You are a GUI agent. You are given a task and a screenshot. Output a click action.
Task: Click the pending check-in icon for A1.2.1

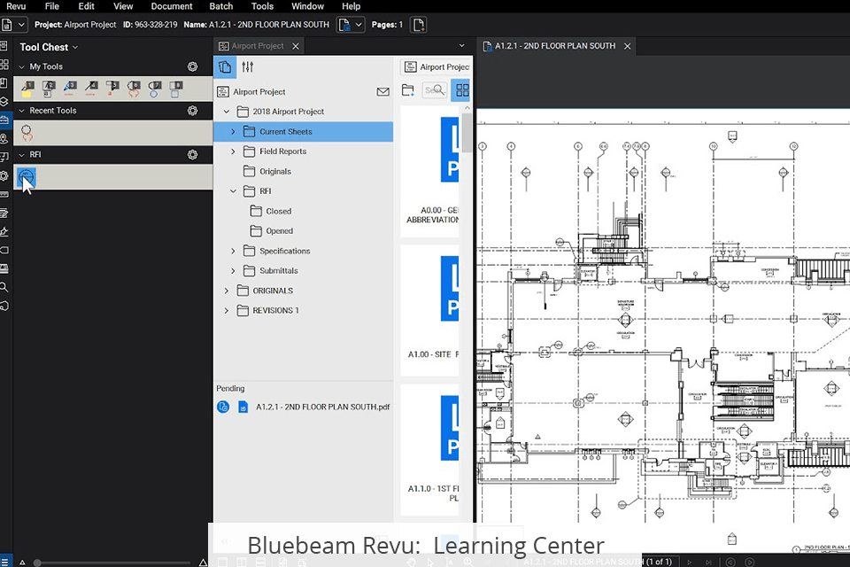223,407
